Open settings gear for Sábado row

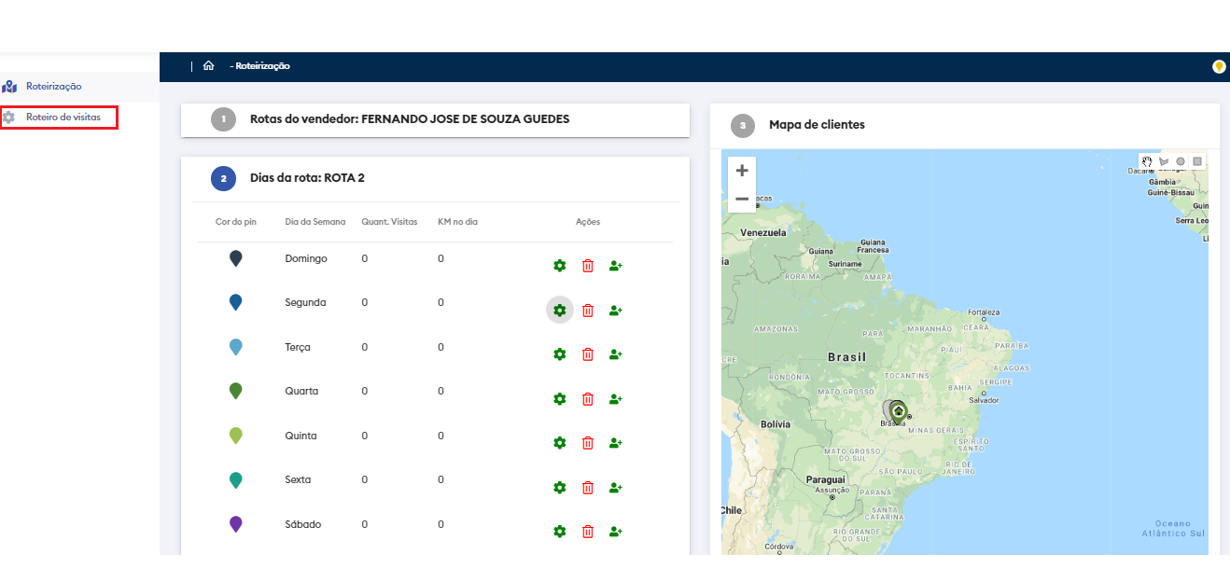pos(559,532)
